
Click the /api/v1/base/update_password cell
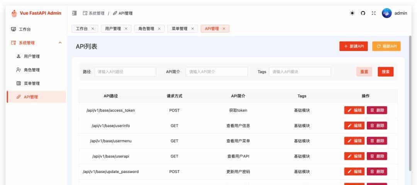click(111, 172)
